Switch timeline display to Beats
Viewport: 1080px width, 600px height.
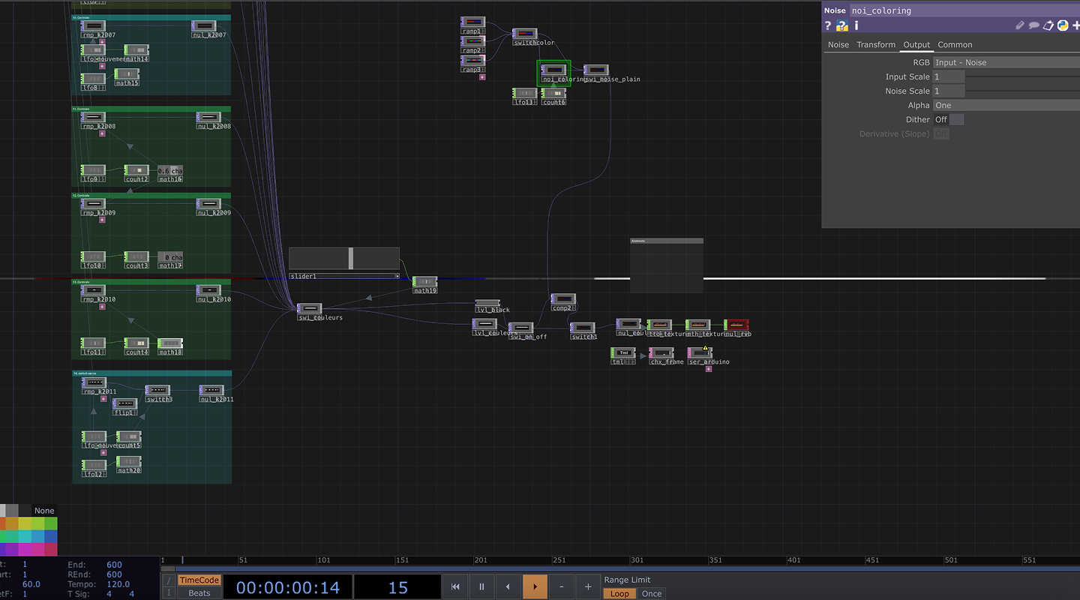click(x=199, y=593)
